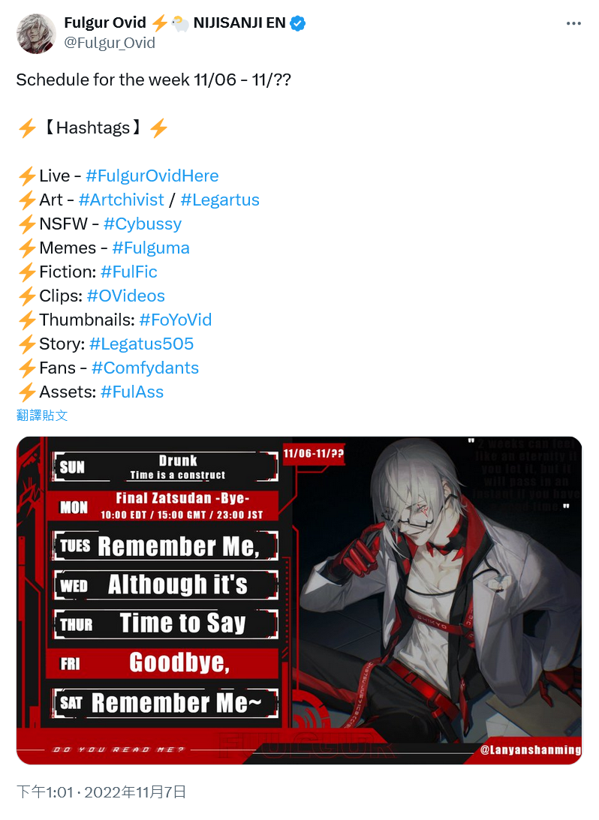This screenshot has width=599, height=820.
Task: Open the #FulAss hashtag
Action: (132, 392)
